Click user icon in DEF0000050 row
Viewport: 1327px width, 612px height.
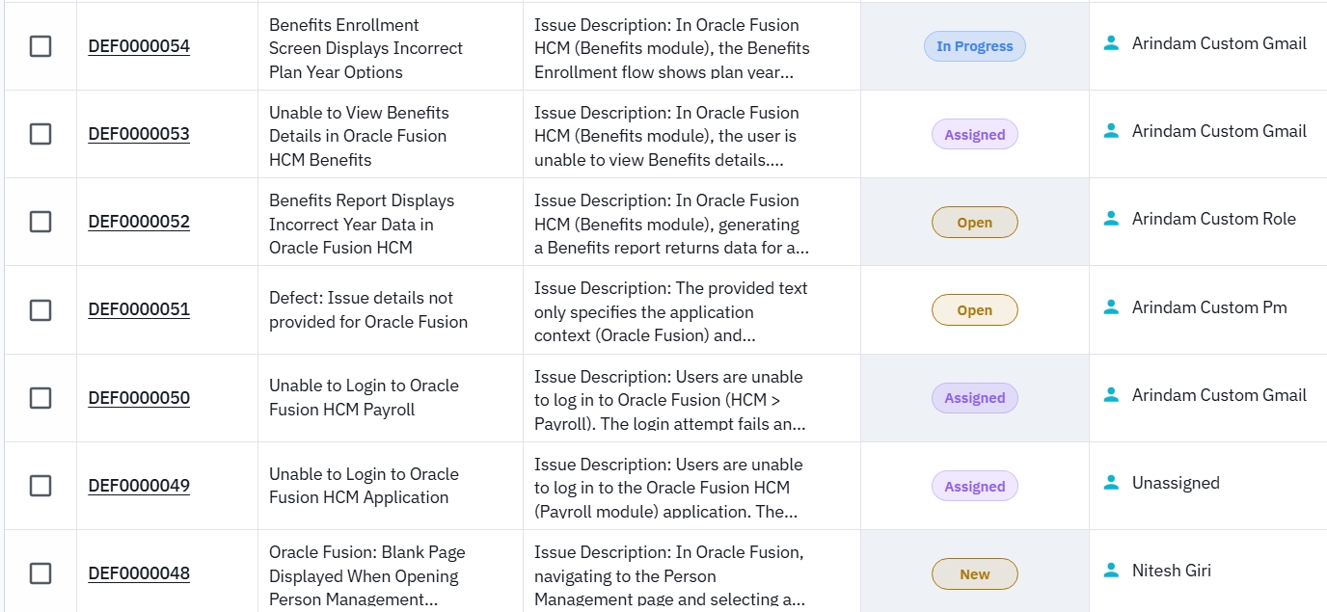pyautogui.click(x=1111, y=394)
